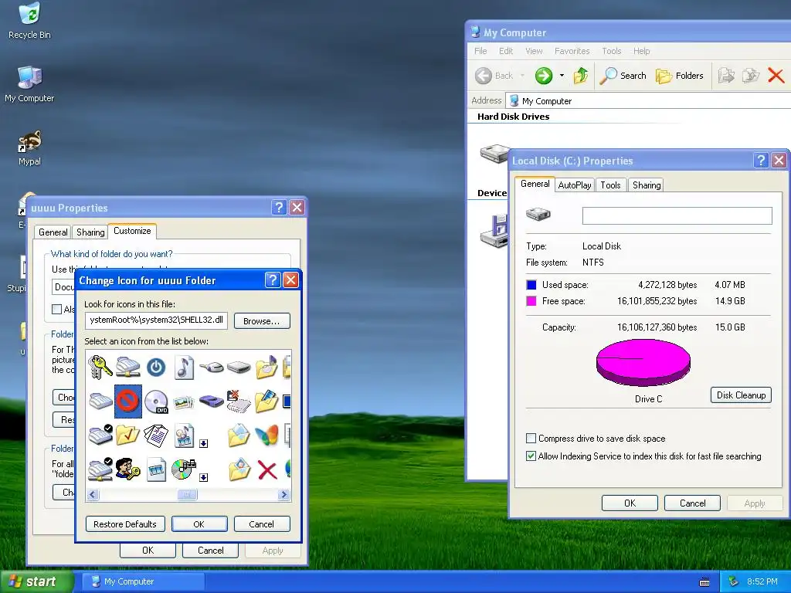Select the filmstrip video file icon

(156, 469)
